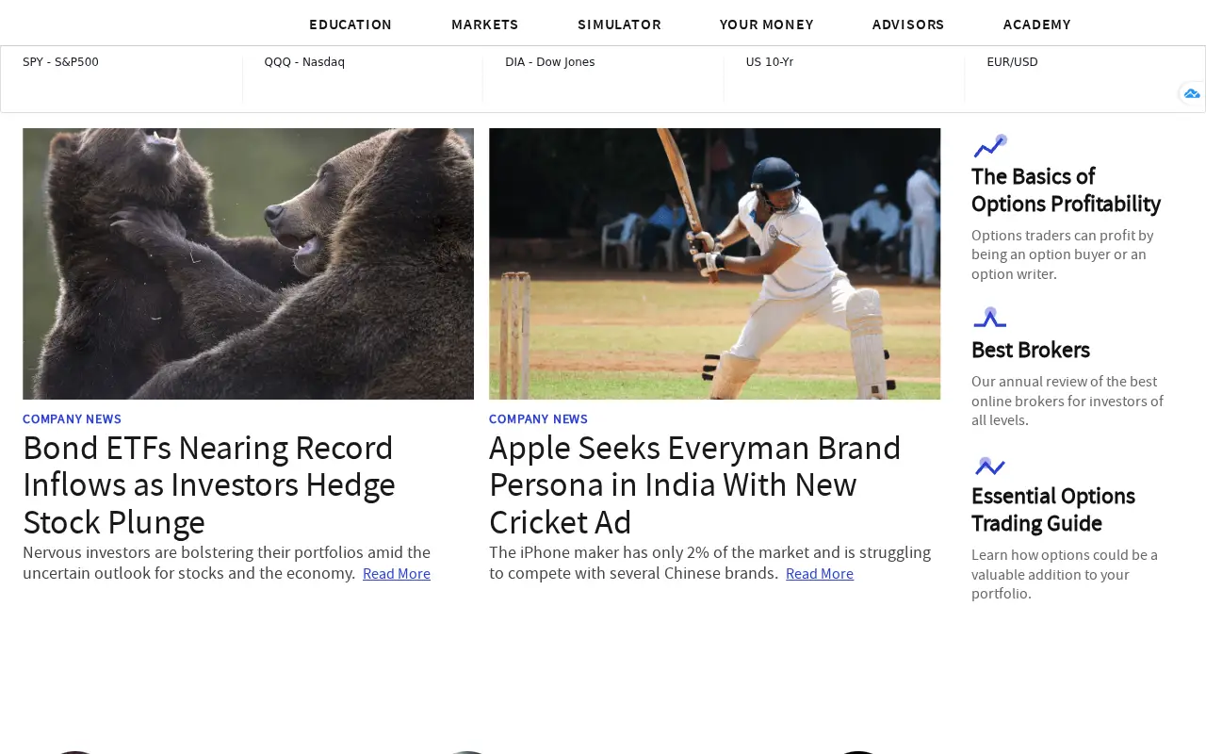Open the fighting bears article image
This screenshot has width=1206, height=754.
(x=248, y=264)
